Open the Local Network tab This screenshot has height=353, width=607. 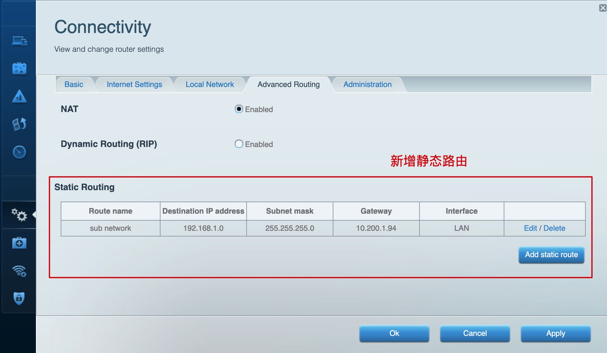[x=210, y=84]
